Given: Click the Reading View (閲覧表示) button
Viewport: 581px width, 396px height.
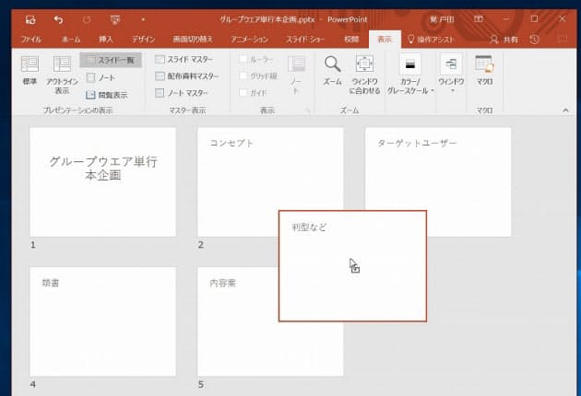Looking at the screenshot, I should pos(107,94).
